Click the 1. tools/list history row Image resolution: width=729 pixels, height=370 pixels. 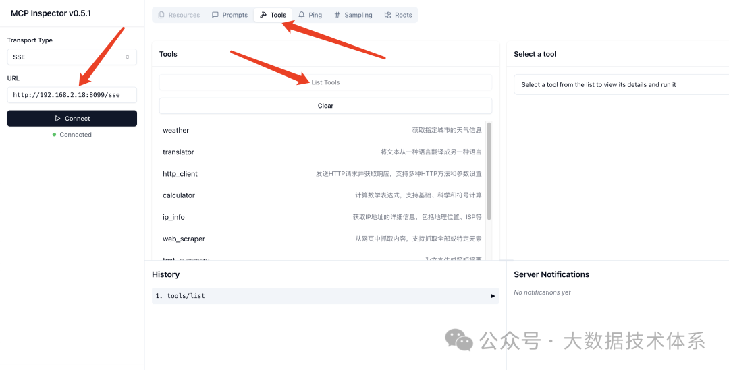point(325,296)
